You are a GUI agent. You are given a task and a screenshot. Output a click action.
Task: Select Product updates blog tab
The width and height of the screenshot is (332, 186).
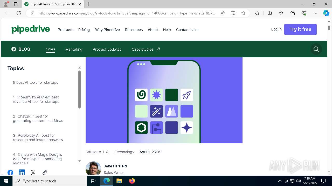107,49
